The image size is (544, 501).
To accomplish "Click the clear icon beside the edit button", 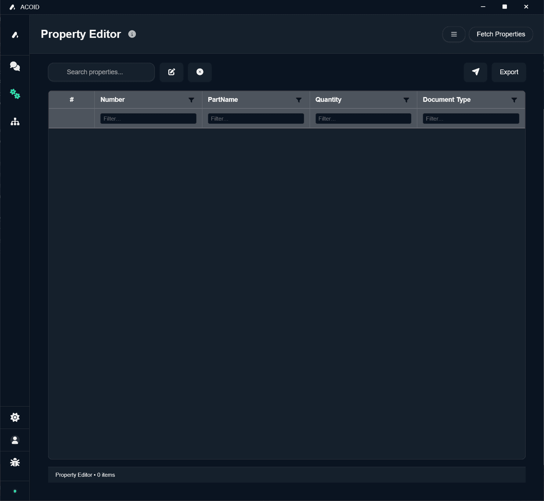I will (x=200, y=72).
